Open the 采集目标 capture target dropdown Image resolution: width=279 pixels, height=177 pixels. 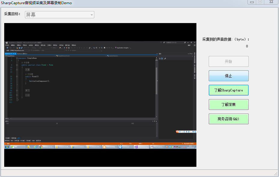point(59,15)
